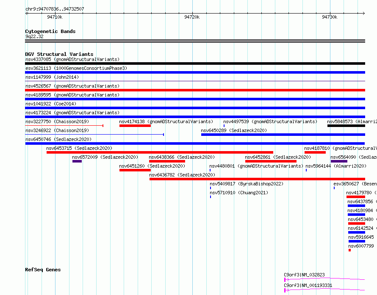The height and width of the screenshot is (295, 377).
Task: Click magenta NM_001193331 transcript start glyph
Action: click(286, 290)
